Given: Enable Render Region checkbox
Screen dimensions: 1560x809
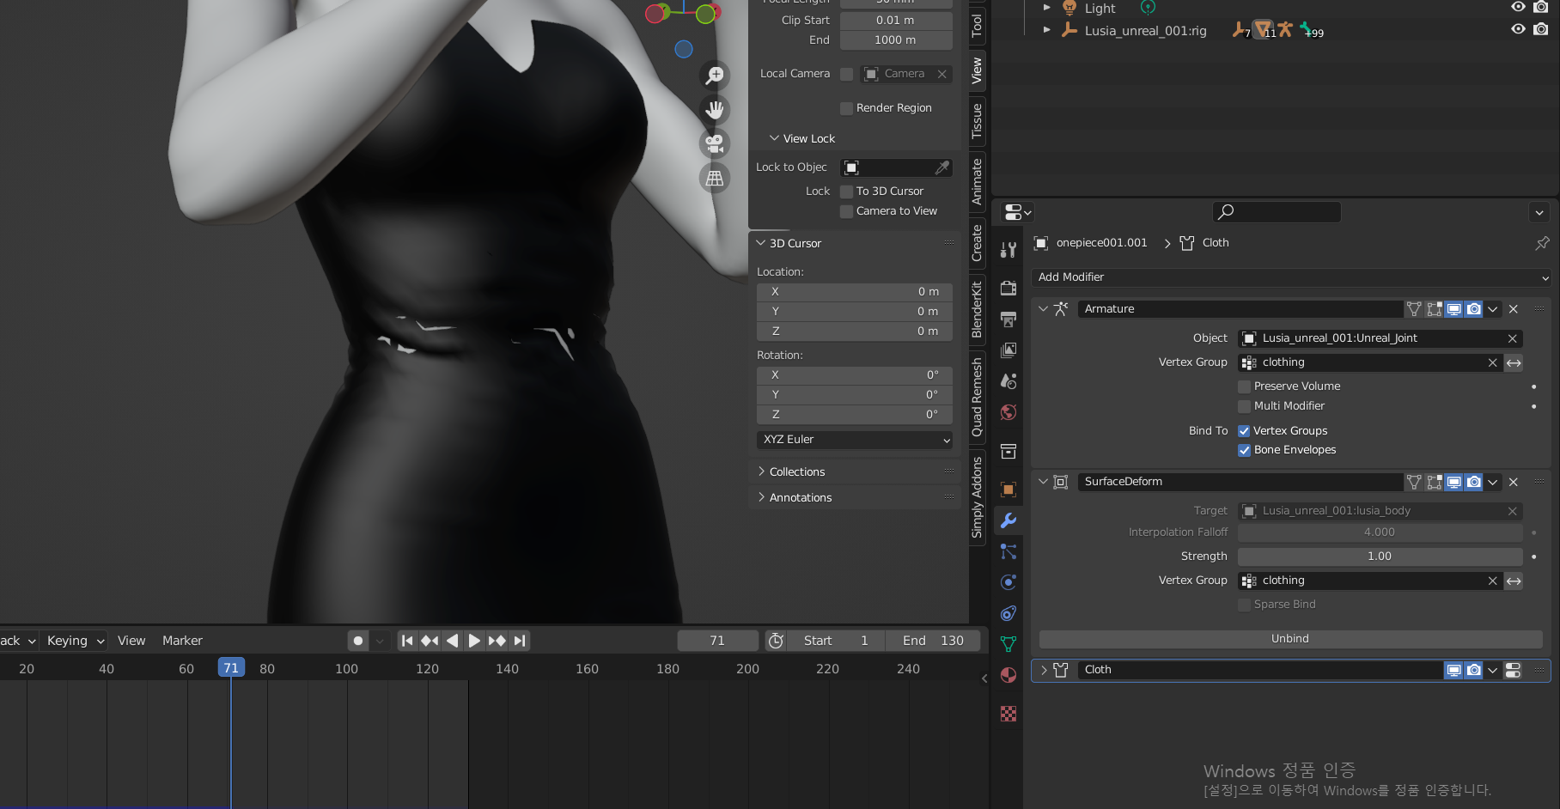Looking at the screenshot, I should pos(846,108).
